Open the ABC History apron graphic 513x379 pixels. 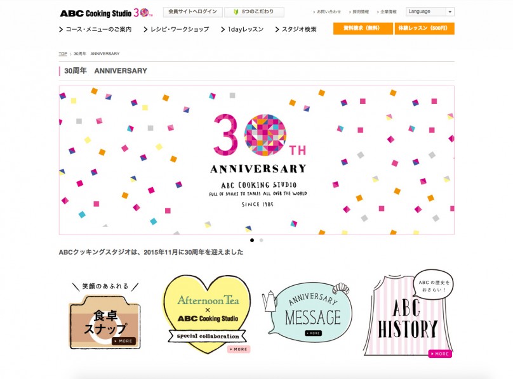(408, 314)
